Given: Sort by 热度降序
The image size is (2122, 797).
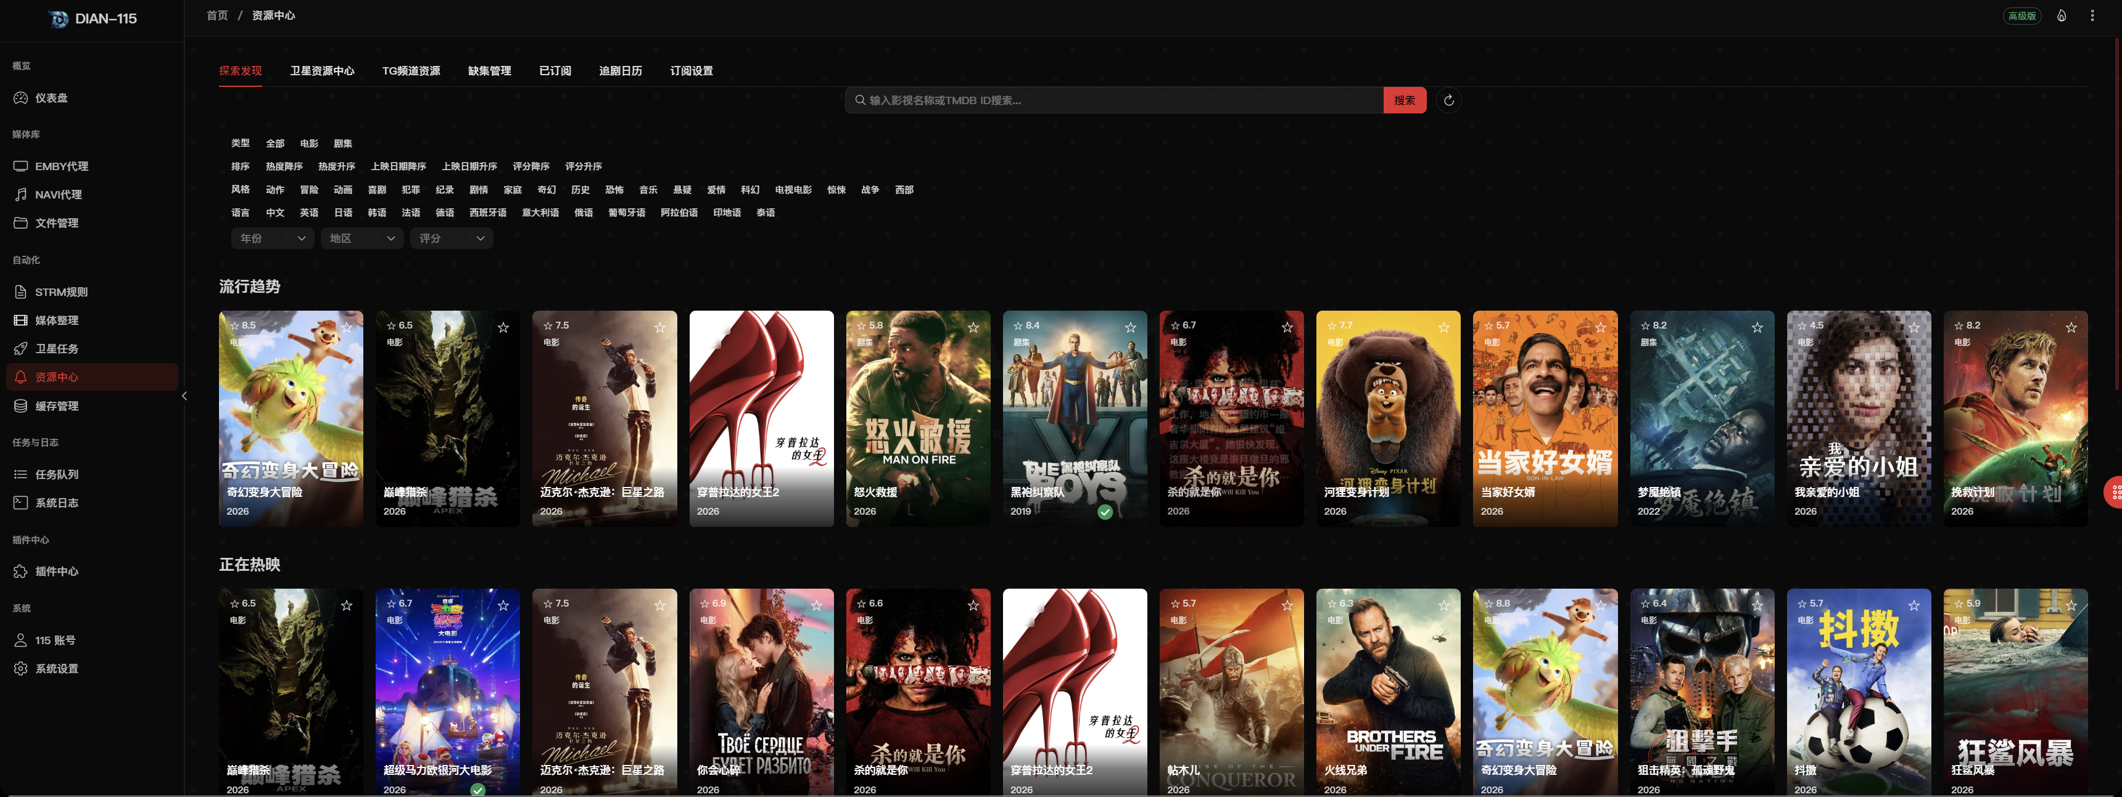Looking at the screenshot, I should coord(284,167).
